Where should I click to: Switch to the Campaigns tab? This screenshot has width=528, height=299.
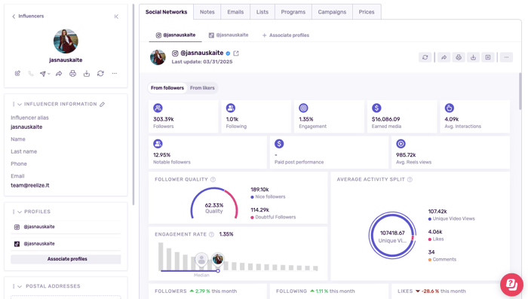pos(332,12)
